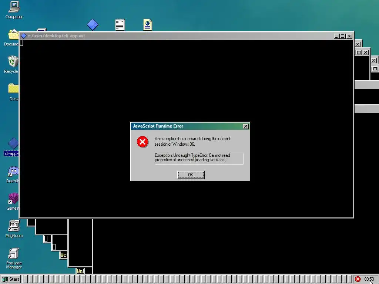The height and width of the screenshot is (284, 379).
Task: Open the Docs folder icon
Action: coord(13,92)
